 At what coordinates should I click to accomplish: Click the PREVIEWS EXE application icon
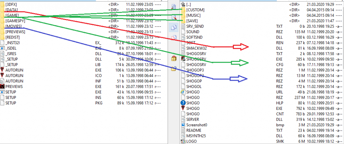tap(2, 86)
